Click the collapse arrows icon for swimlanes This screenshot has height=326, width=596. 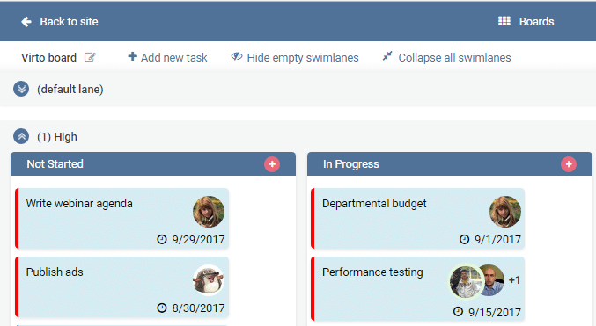pyautogui.click(x=387, y=56)
